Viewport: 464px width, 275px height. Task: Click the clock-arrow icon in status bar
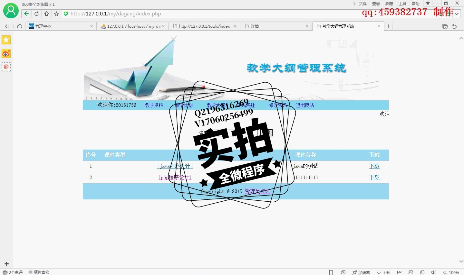pyautogui.click(x=343, y=272)
